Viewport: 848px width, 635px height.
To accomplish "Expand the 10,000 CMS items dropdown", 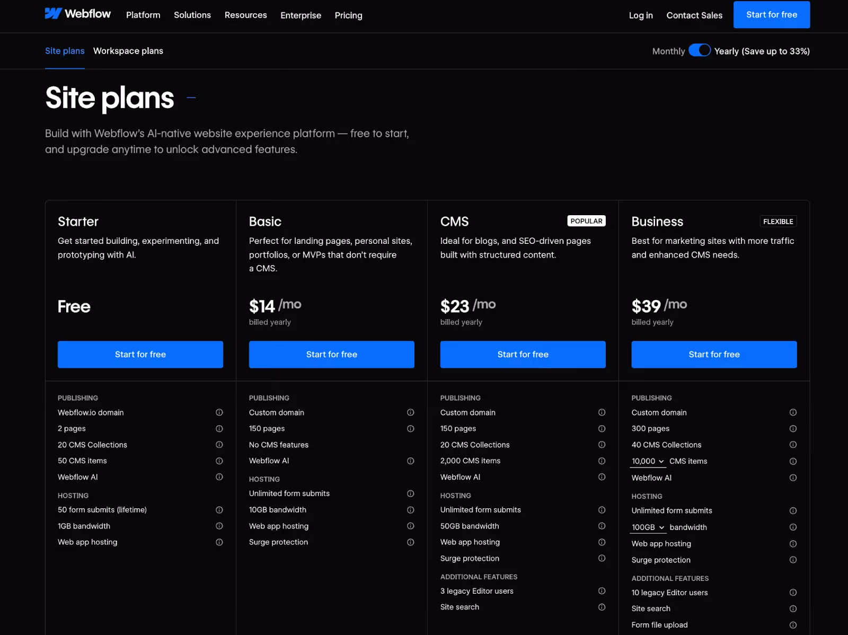I will pyautogui.click(x=648, y=461).
